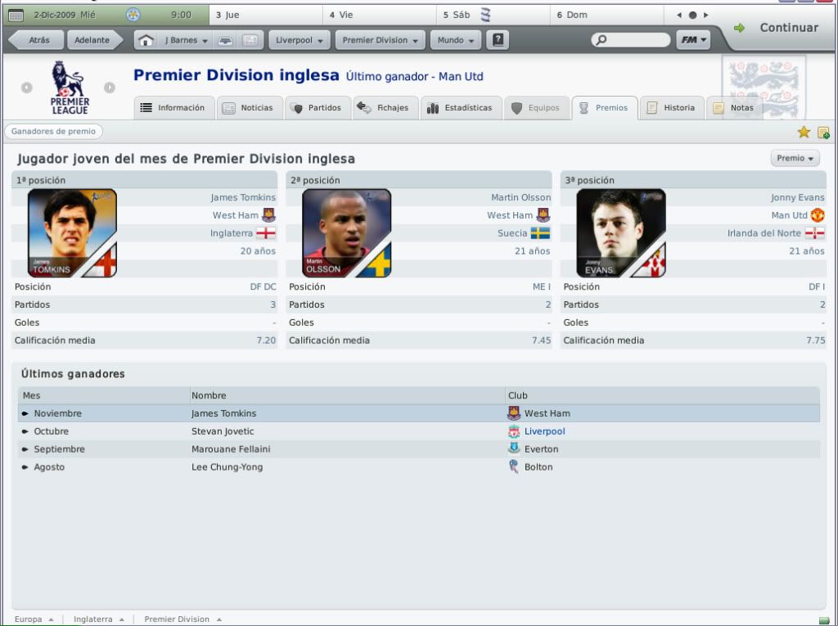Open the Liverpool club link in winners table
The image size is (838, 626).
click(544, 431)
